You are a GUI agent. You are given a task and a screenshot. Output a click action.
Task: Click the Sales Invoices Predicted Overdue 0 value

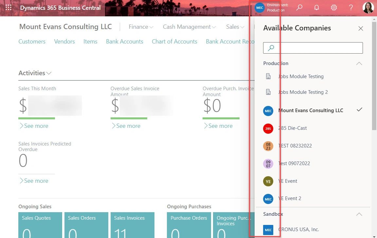[x=23, y=161]
